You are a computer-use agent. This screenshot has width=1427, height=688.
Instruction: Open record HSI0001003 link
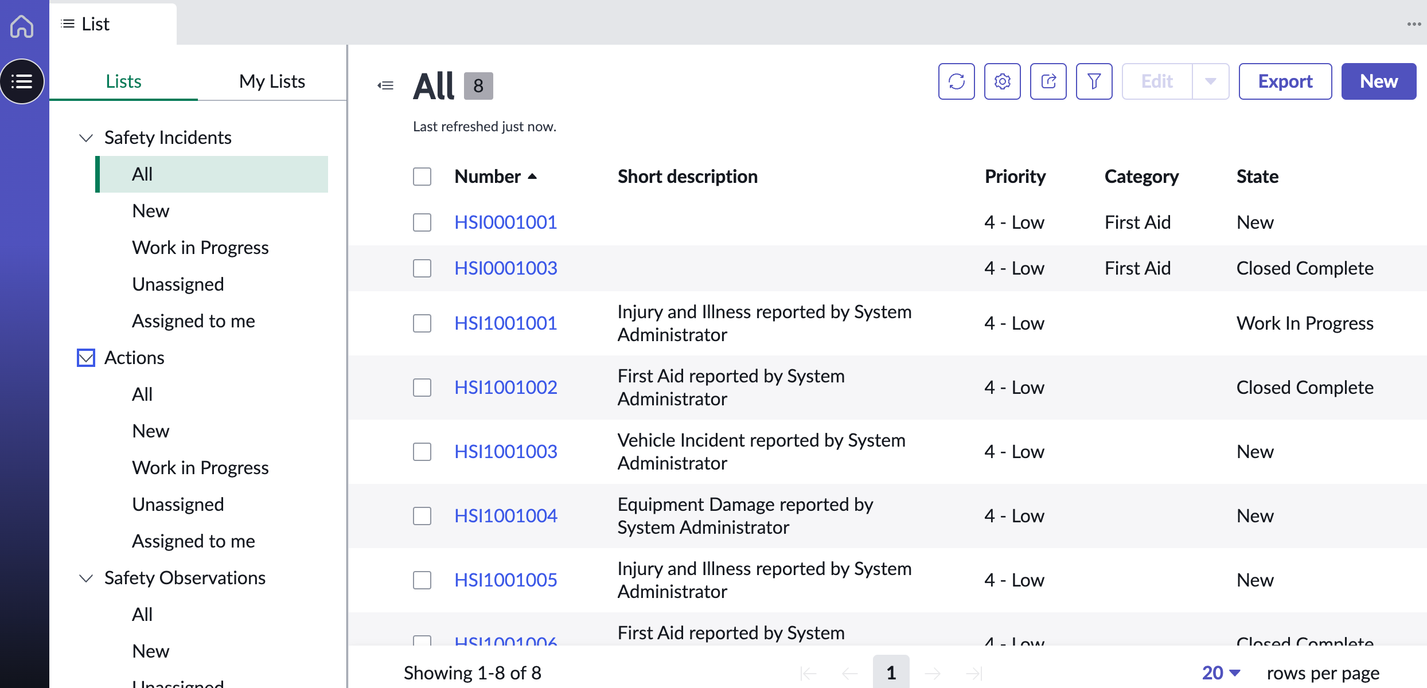point(505,268)
